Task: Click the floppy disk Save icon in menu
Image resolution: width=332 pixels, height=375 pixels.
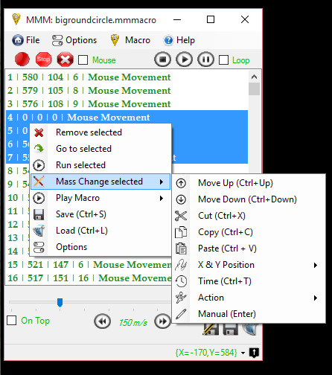Action: pos(39,214)
